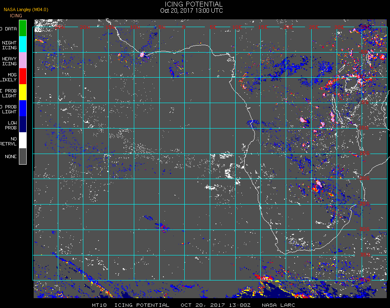390x308 pixels.
Task: Click the 10S latitude label
Action: (x=364, y=128)
